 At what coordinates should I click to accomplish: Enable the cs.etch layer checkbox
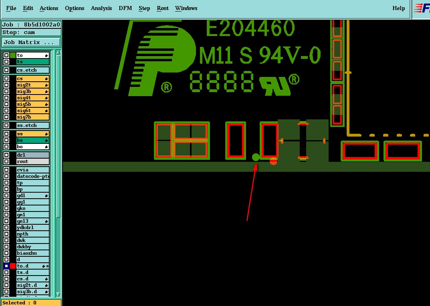(6, 70)
